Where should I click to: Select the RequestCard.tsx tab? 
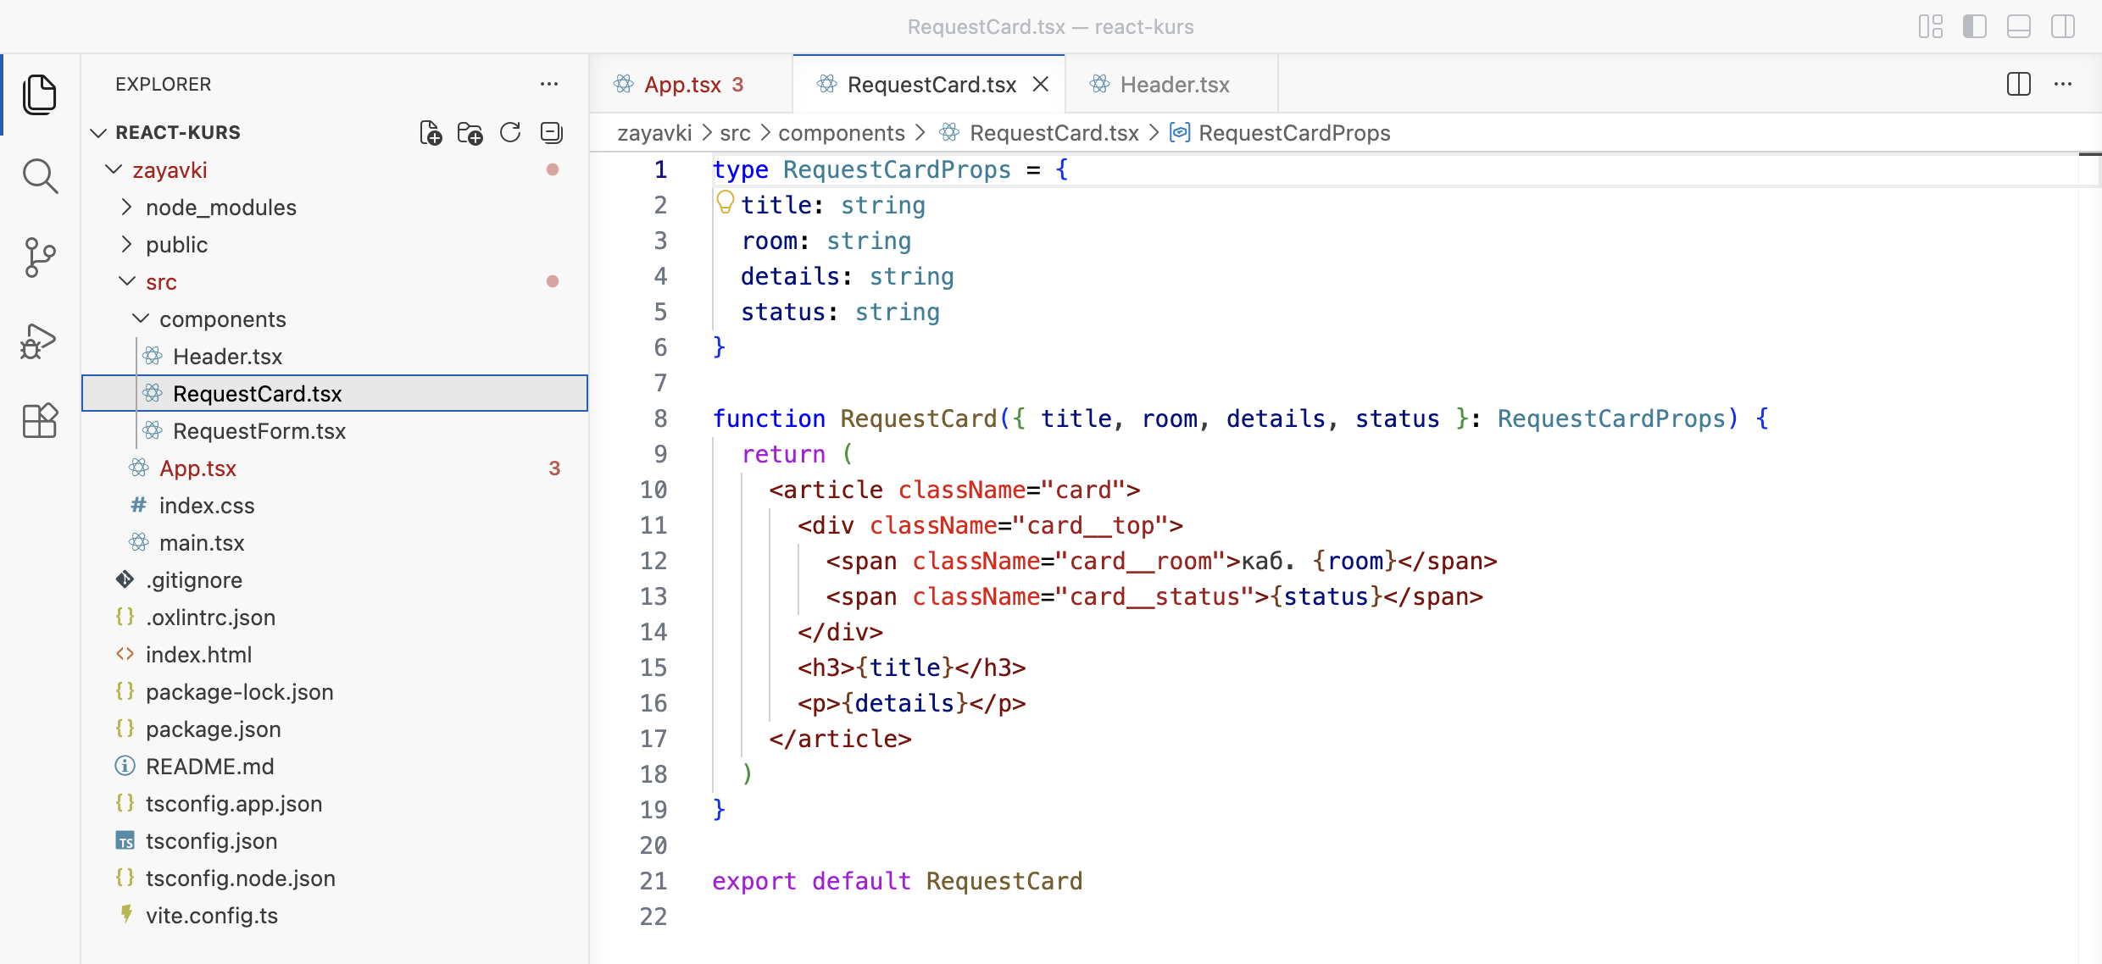coord(929,84)
